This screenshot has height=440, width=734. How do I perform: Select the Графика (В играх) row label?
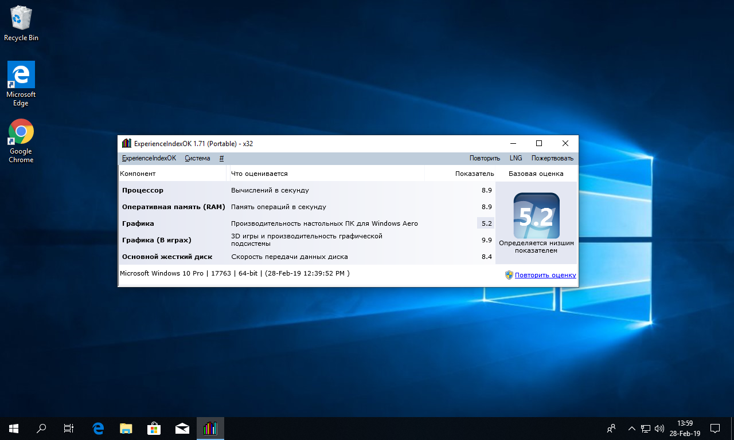click(157, 240)
